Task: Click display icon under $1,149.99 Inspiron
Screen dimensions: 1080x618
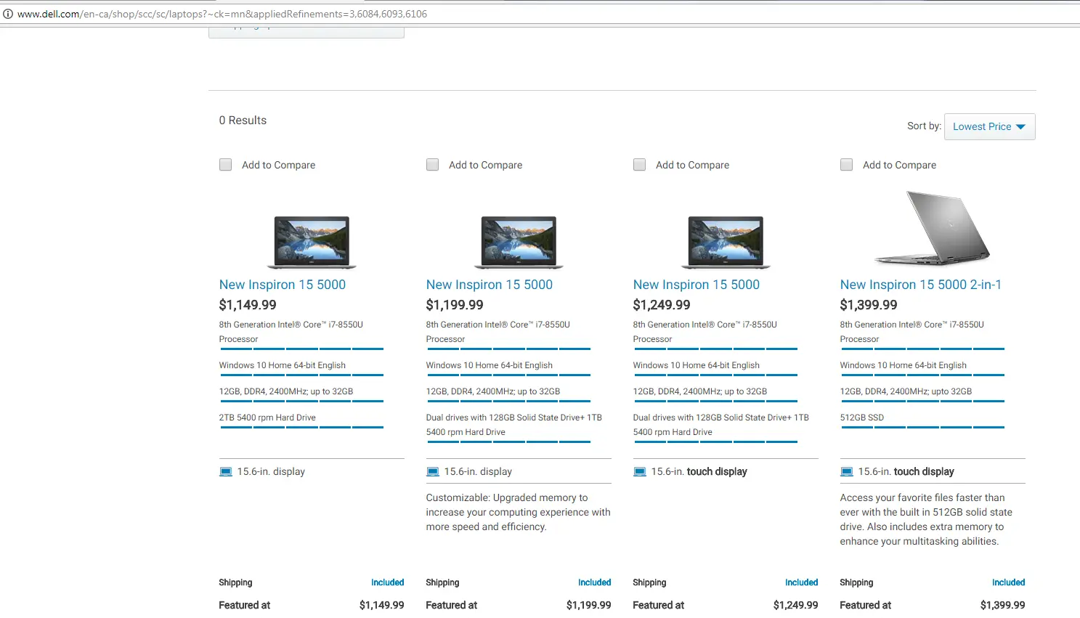Action: tap(226, 472)
